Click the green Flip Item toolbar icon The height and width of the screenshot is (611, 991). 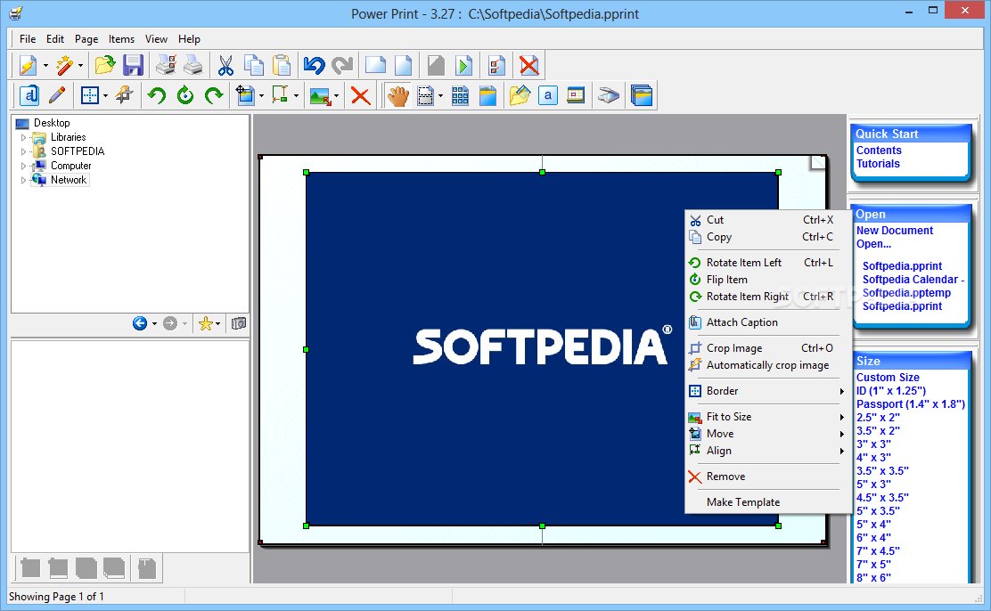point(185,95)
